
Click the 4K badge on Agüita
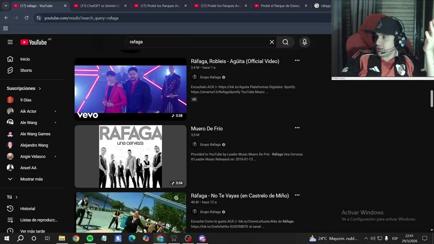(x=194, y=99)
